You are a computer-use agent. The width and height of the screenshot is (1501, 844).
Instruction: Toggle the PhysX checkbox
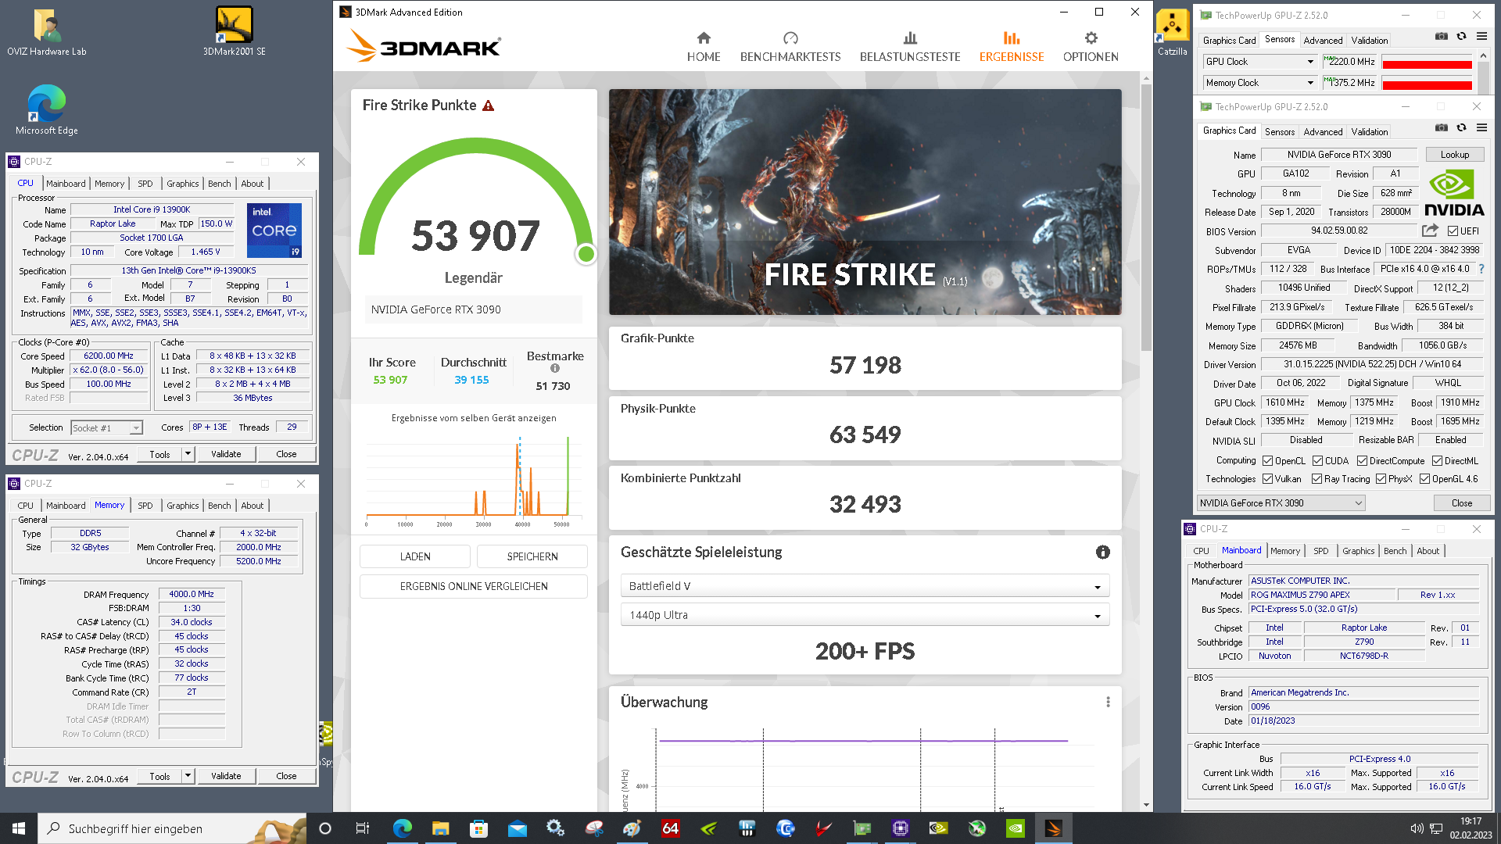(1381, 479)
